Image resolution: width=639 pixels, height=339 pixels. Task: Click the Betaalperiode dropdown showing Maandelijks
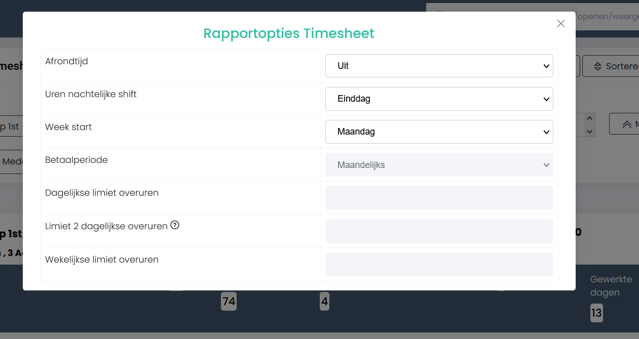439,165
